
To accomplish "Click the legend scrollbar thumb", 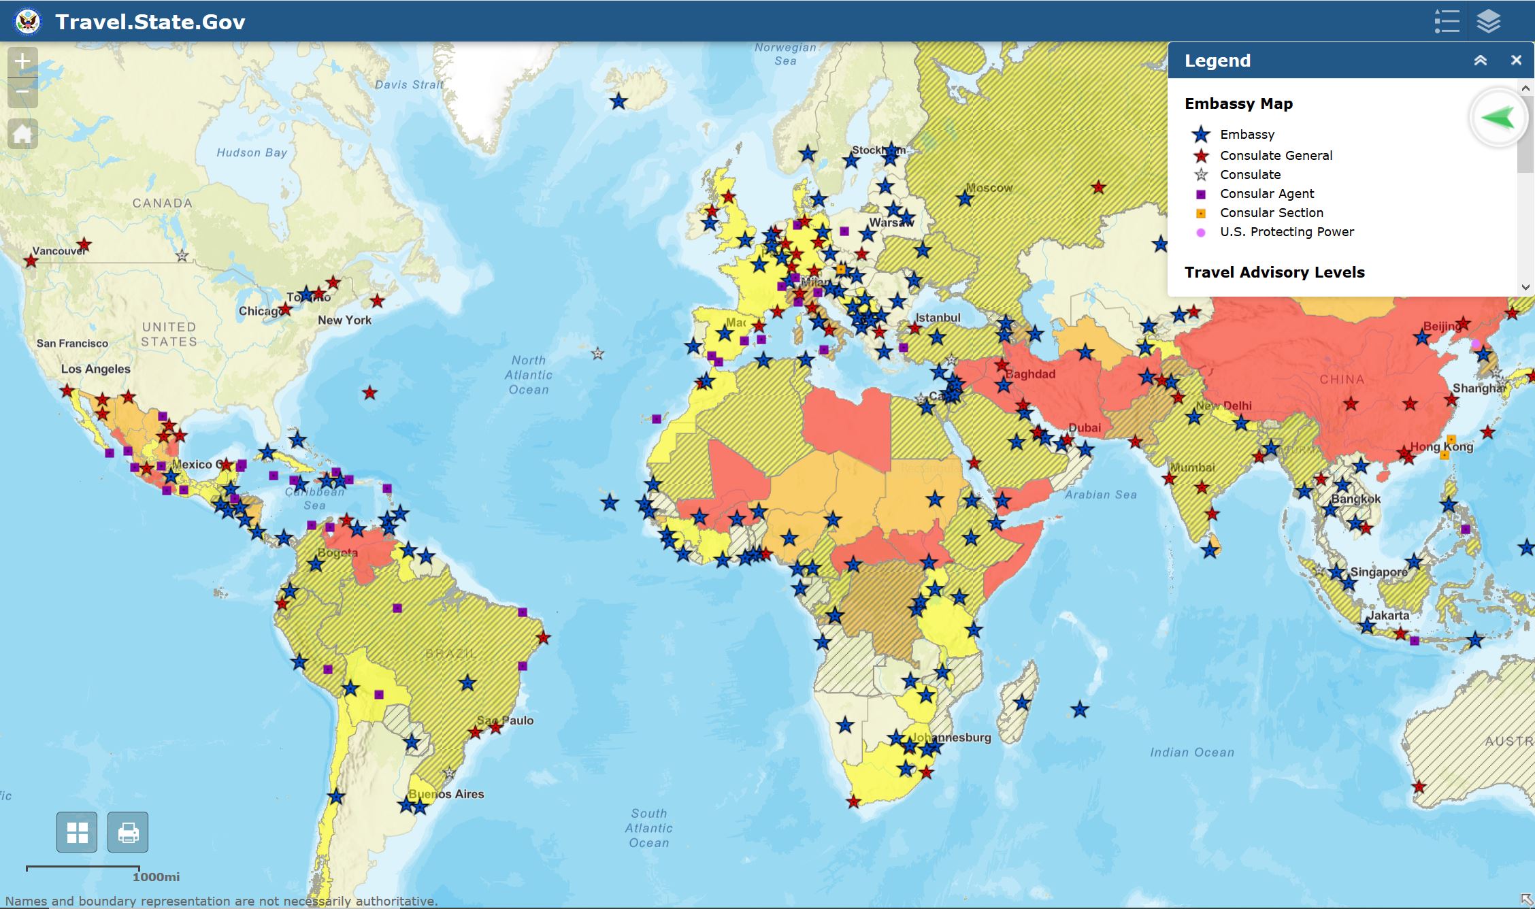I will click(1525, 133).
